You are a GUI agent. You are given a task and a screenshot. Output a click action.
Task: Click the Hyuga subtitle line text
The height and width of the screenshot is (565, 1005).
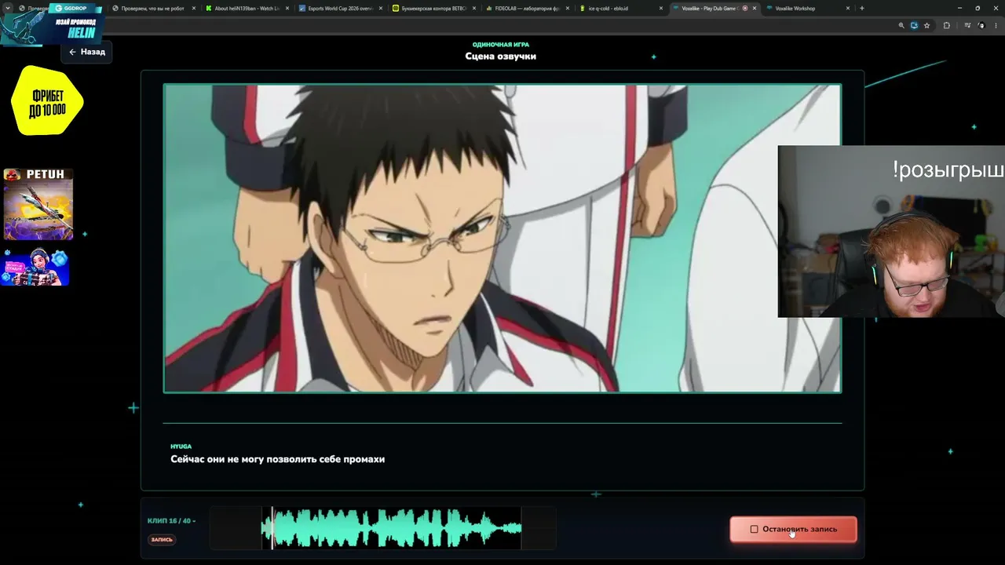click(x=278, y=459)
